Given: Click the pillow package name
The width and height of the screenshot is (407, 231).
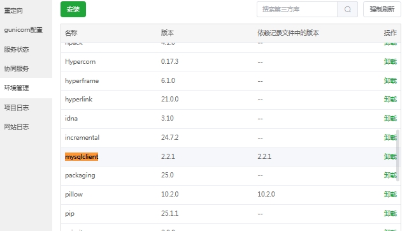Looking at the screenshot, I should (x=74, y=195).
